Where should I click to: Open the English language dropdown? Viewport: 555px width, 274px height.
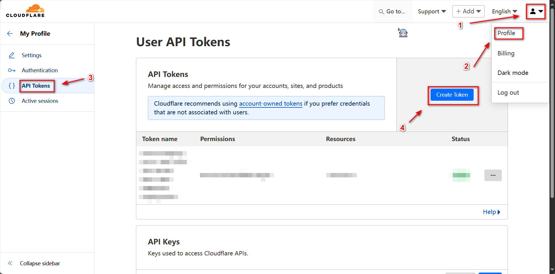[x=504, y=11]
